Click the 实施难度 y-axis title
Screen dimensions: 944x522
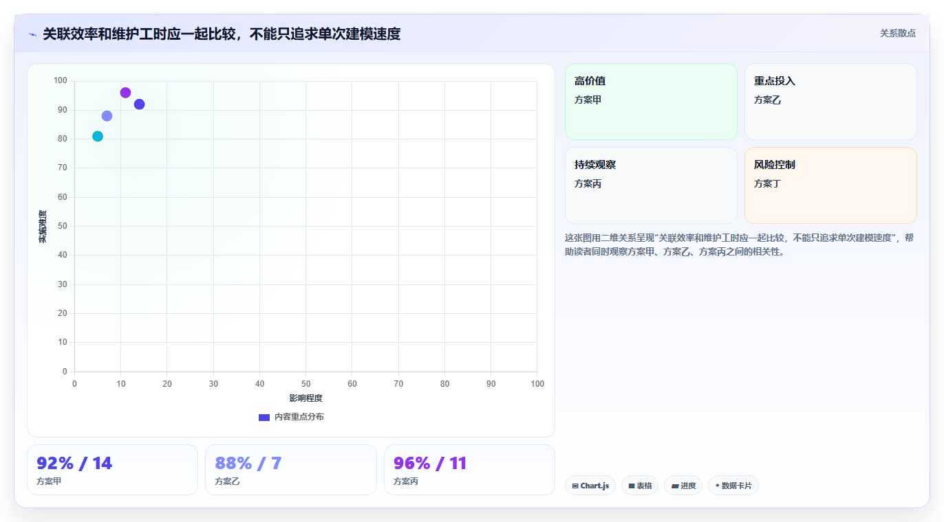[x=43, y=227]
